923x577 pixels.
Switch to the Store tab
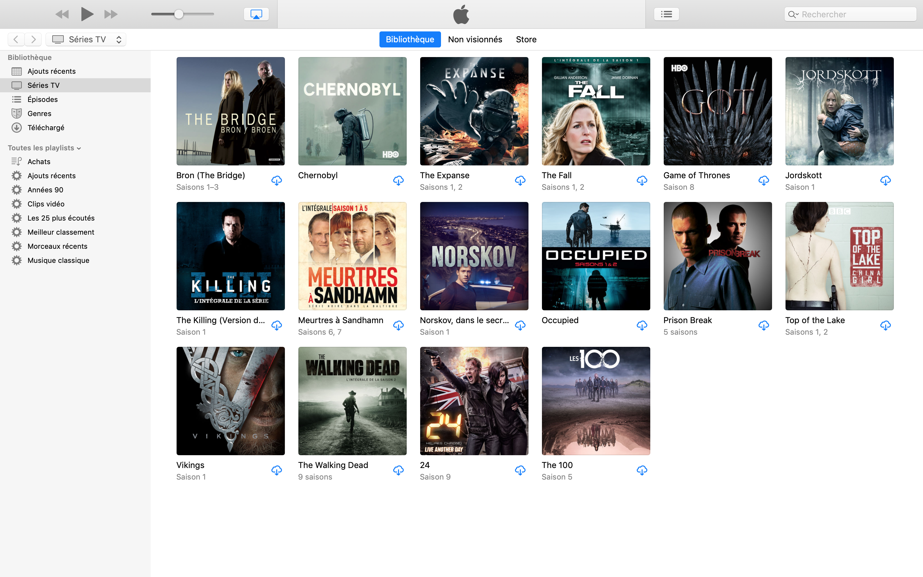pos(526,39)
